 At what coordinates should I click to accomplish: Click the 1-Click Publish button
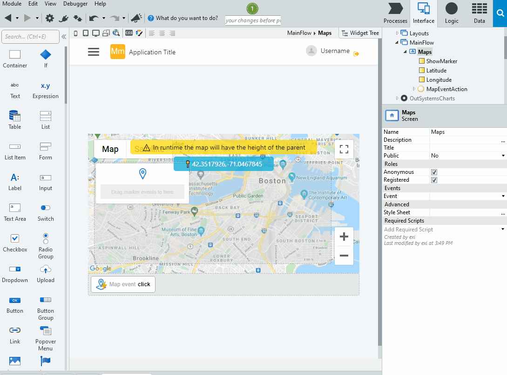click(x=252, y=9)
